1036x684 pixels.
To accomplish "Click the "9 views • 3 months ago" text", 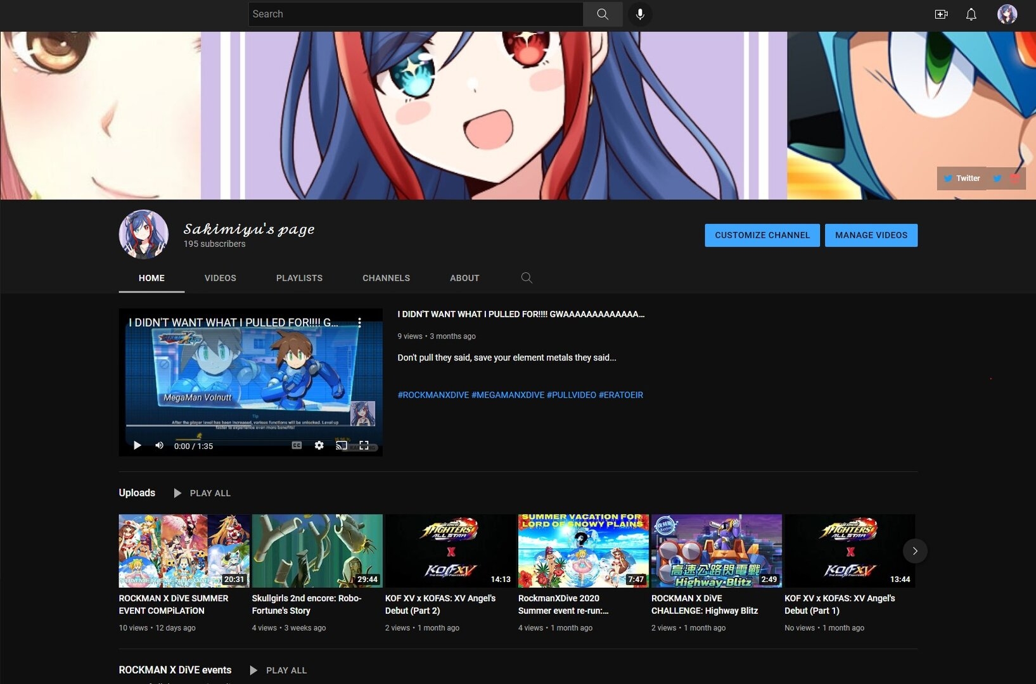I will click(437, 336).
